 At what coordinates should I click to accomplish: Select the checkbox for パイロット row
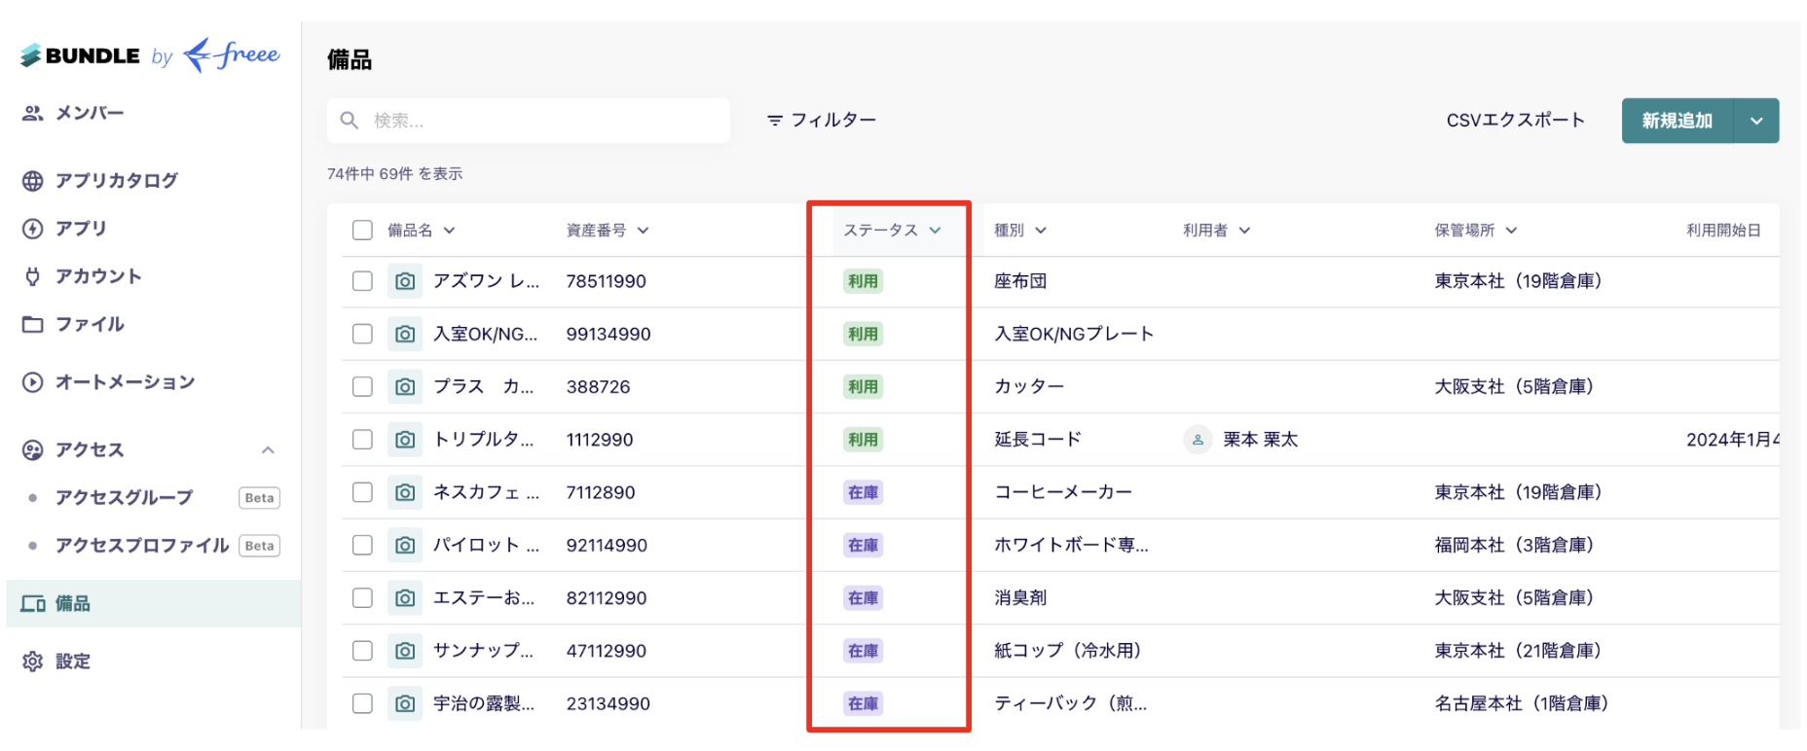[362, 545]
